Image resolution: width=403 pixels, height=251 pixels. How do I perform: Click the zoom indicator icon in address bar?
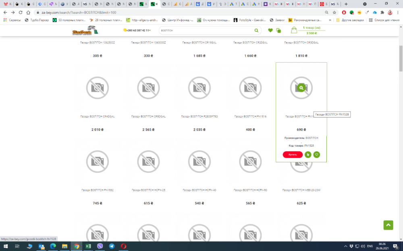point(326,12)
